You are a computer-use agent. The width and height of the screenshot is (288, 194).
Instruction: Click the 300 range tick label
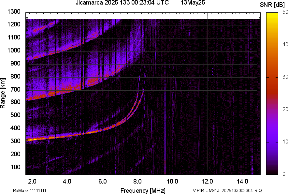point(15,141)
